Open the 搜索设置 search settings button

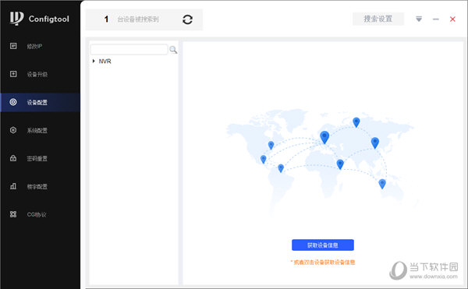(378, 19)
